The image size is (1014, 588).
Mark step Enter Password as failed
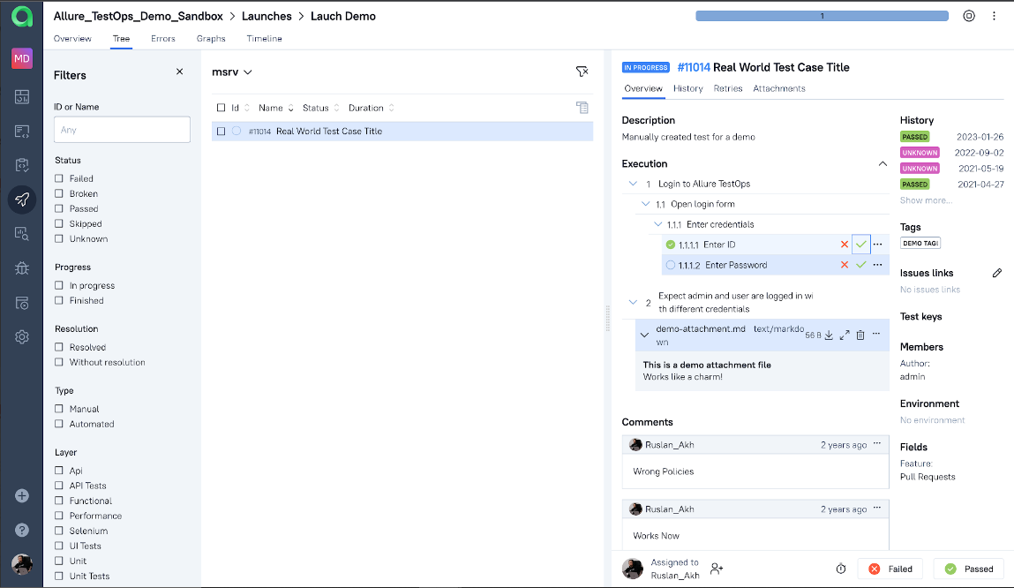click(x=845, y=265)
